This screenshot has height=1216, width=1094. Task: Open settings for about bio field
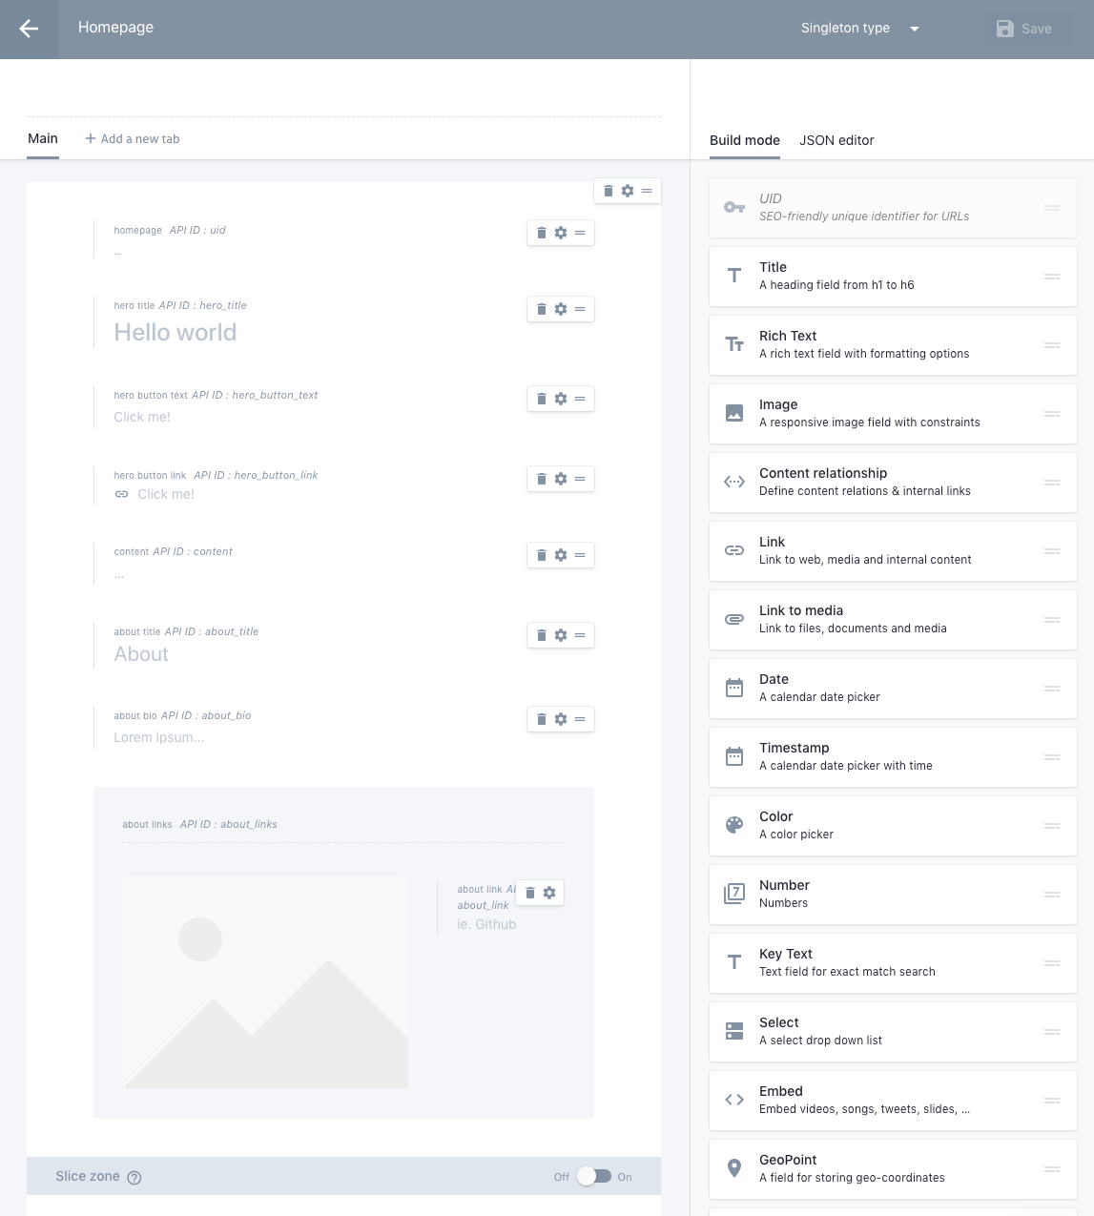[x=561, y=719]
